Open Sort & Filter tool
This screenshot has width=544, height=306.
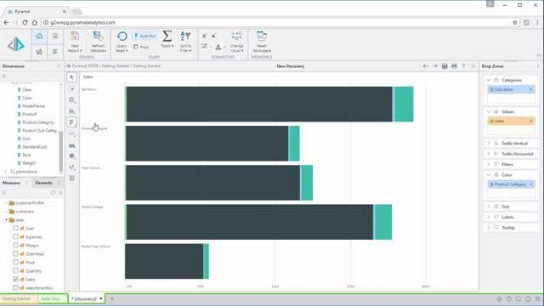pyautogui.click(x=185, y=36)
